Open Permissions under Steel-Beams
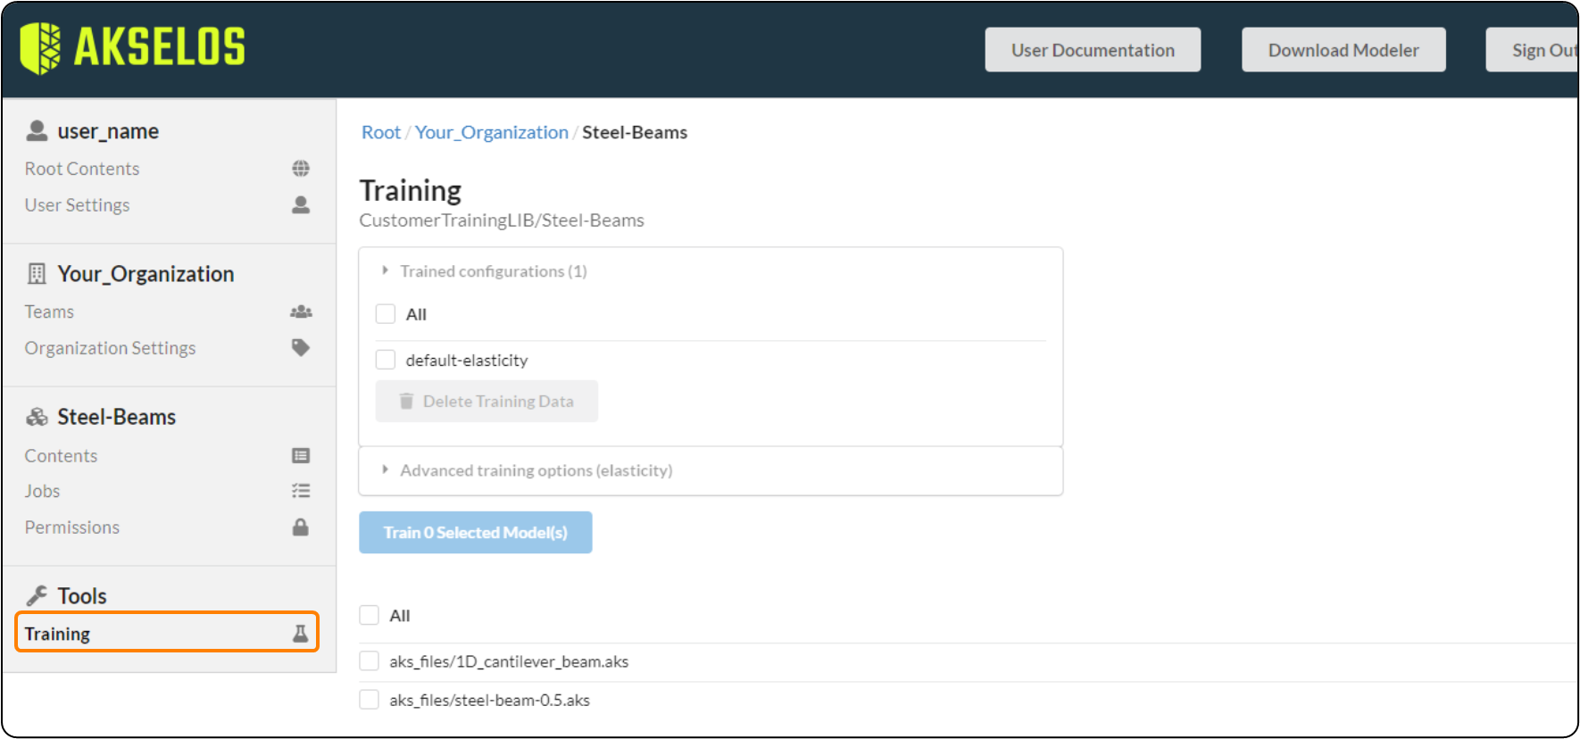The height and width of the screenshot is (739, 1580). click(72, 527)
